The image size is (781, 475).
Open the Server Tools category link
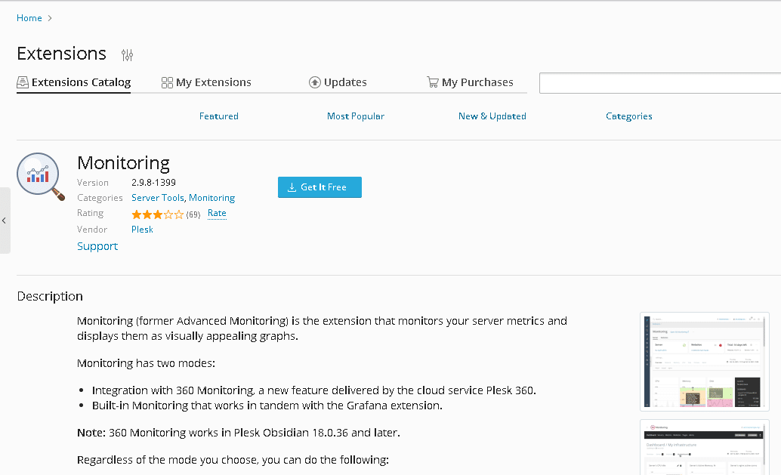(x=157, y=198)
